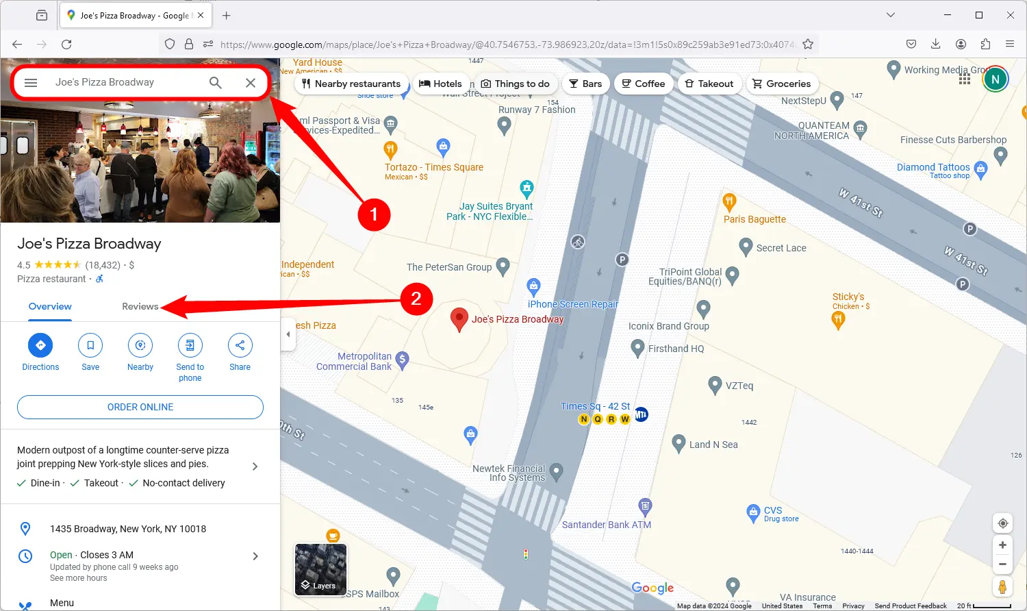Viewport: 1027px width, 611px height.
Task: Click the Times Sq - 42 St station
Action: pyautogui.click(x=595, y=406)
